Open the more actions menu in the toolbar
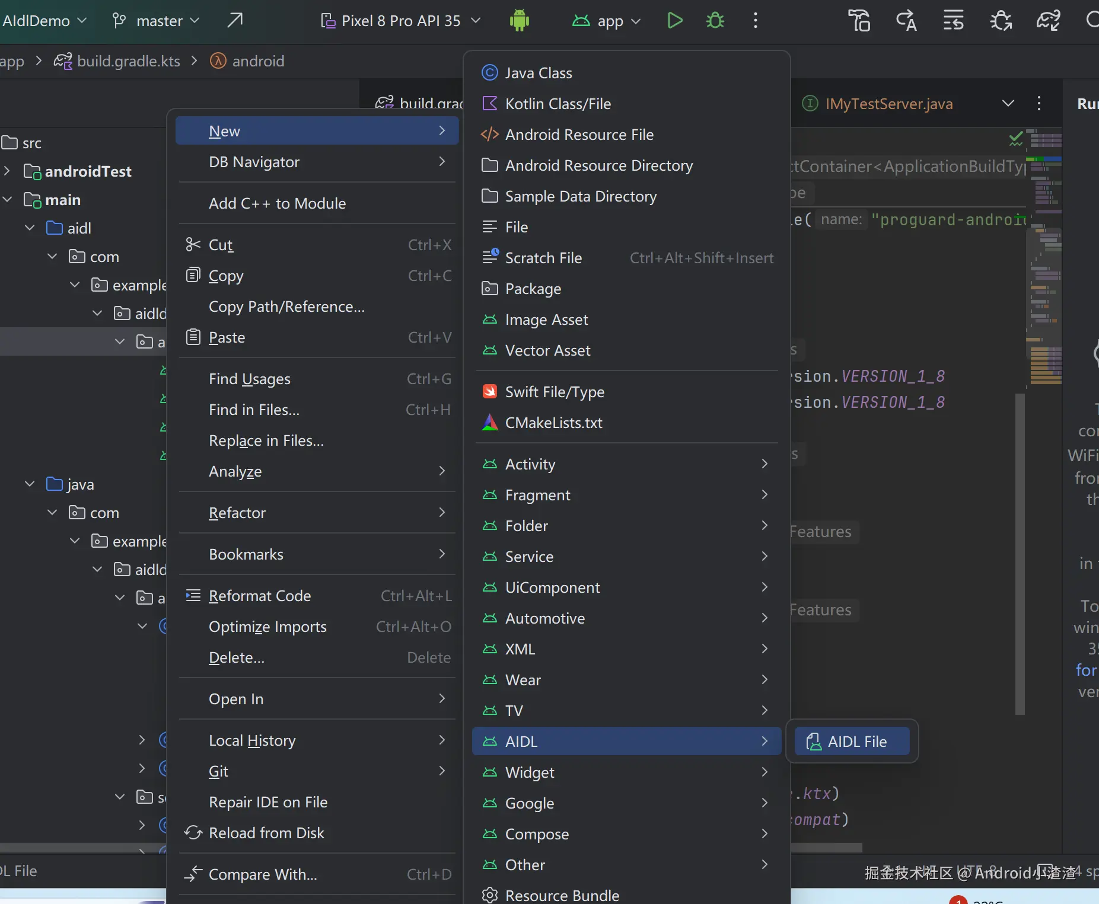Screen dimensions: 1099x904 pos(755,21)
